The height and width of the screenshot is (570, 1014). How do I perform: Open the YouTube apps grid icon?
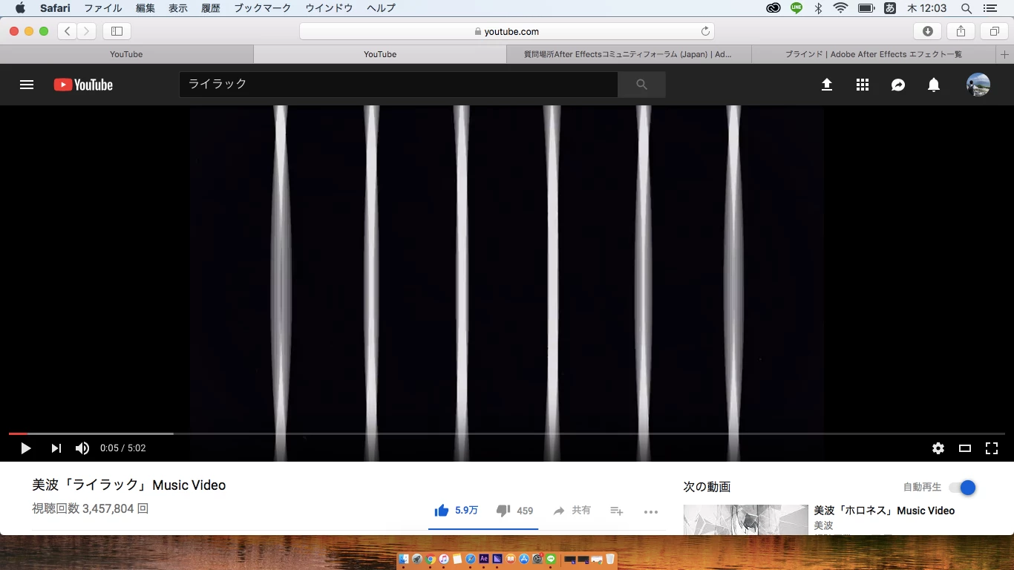click(x=862, y=85)
